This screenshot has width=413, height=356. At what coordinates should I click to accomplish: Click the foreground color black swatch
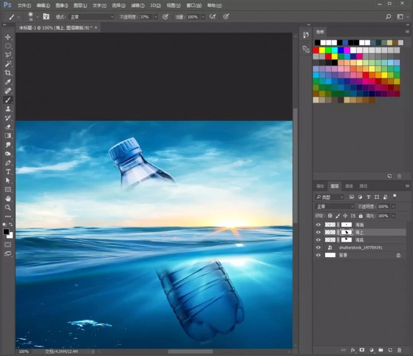coord(6,231)
